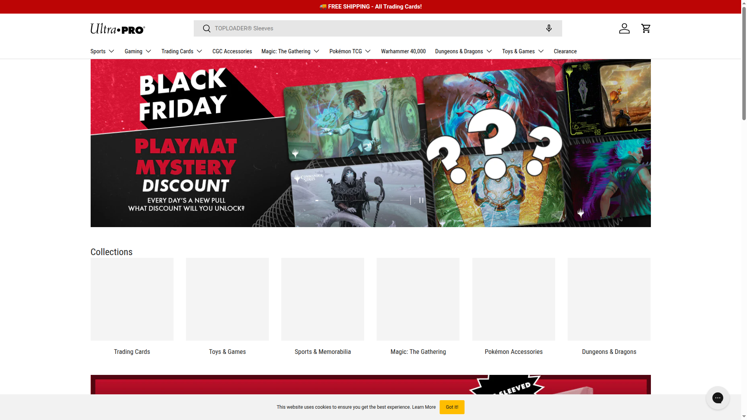Dismiss cookies with Got it! button
747x420 pixels.
click(x=452, y=407)
